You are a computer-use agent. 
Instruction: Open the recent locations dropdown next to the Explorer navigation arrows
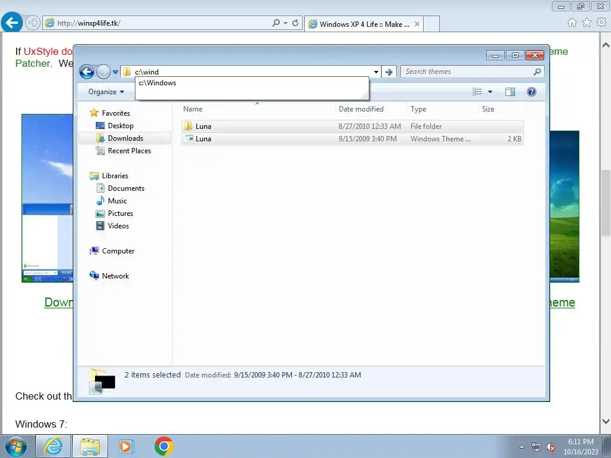pos(115,72)
